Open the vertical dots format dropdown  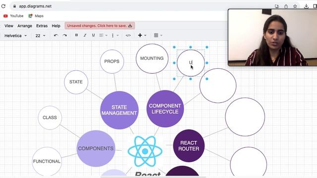tap(114, 35)
